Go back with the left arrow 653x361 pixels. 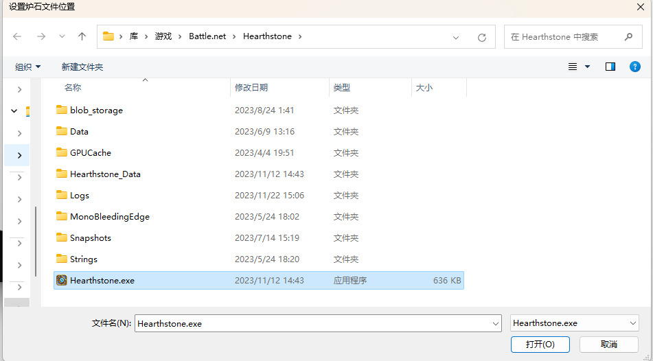point(17,36)
